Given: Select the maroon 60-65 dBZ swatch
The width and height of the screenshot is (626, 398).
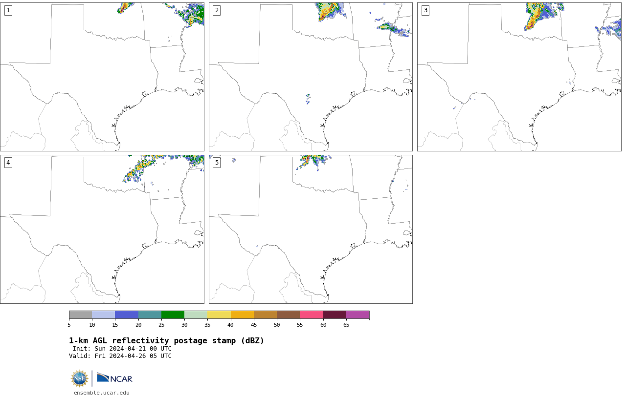Looking at the screenshot, I should coord(335,314).
